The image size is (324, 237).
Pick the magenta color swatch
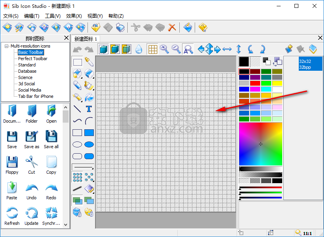point(255,89)
